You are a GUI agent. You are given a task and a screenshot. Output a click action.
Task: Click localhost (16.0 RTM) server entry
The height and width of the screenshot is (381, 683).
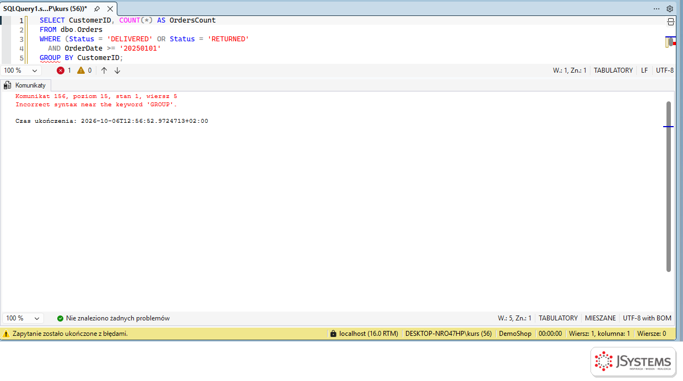pos(368,334)
